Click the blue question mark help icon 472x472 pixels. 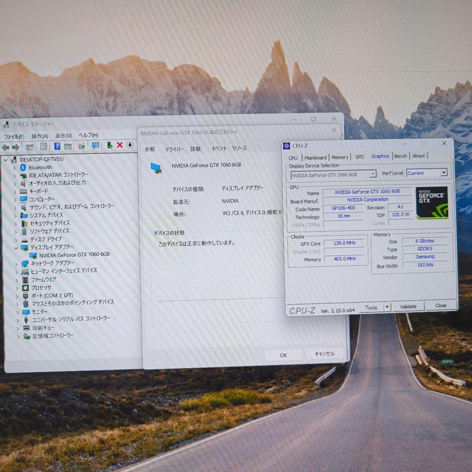pos(57,146)
